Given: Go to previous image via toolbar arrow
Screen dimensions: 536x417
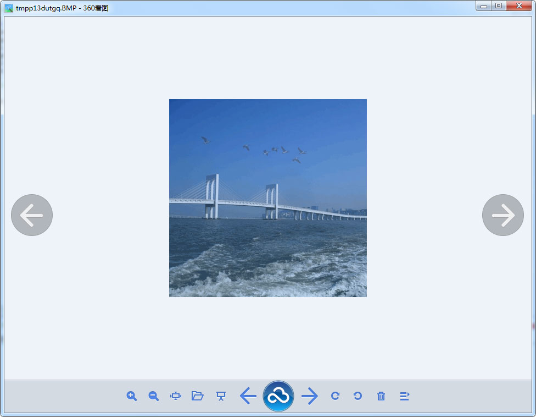Looking at the screenshot, I should coord(248,396).
